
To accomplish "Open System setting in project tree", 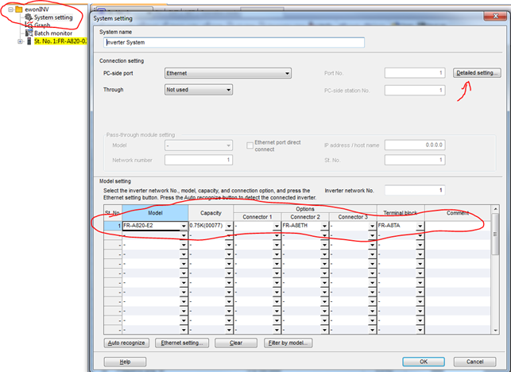I will pos(53,17).
